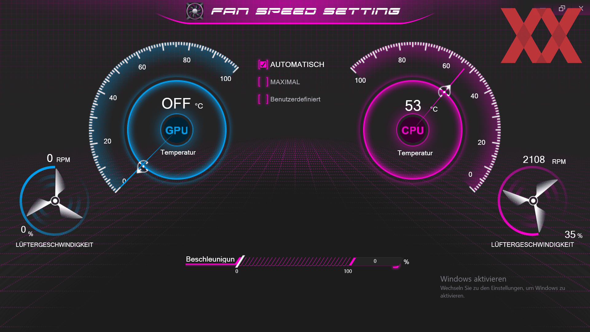
Task: Restore down the window
Action: click(x=562, y=8)
